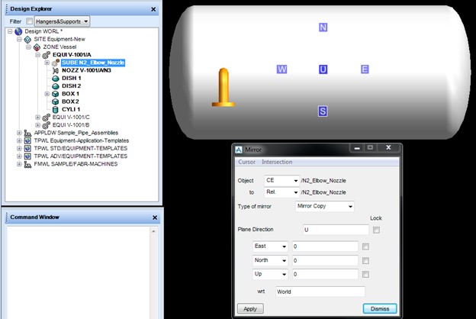The image size is (476, 319).
Task: Open the Hangers&Supports filter dropdown
Action: pyautogui.click(x=63, y=21)
